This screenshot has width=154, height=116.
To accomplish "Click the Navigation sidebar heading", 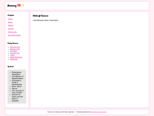I will tap(11, 15).
